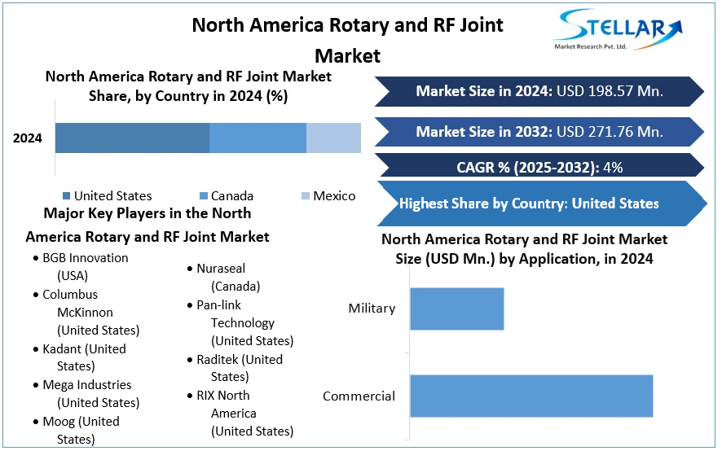The height and width of the screenshot is (451, 722).
Task: Click the Market Size by Application chart title
Action: [x=525, y=249]
